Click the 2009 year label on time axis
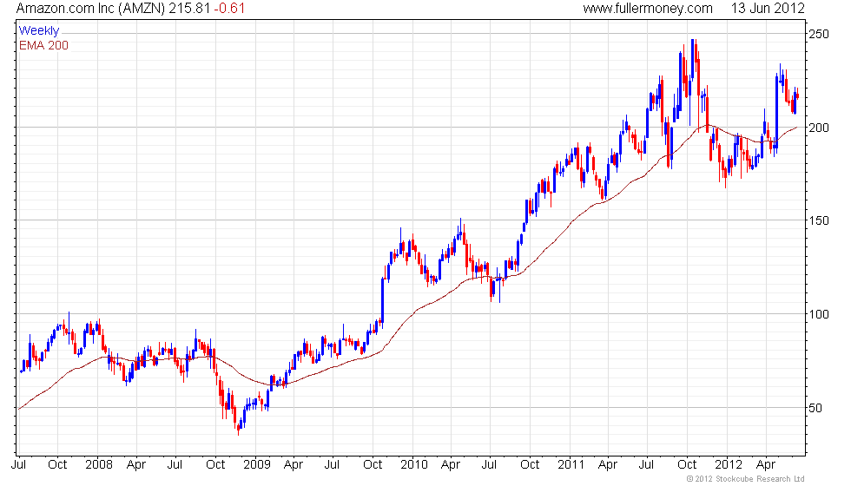Screen dimensions: 851x486 257,465
